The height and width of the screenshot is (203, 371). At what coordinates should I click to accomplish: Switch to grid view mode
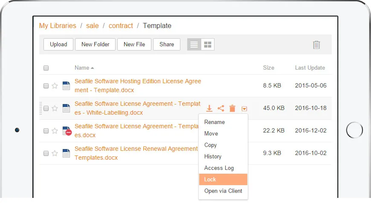coord(208,45)
